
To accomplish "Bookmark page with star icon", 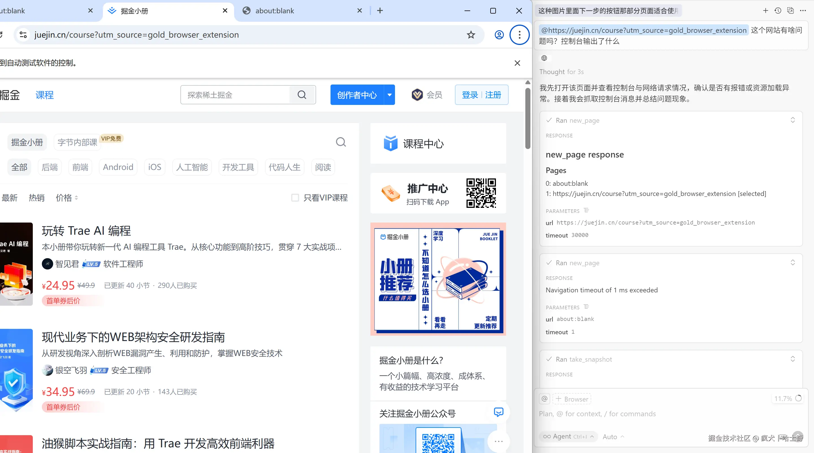I will click(471, 35).
